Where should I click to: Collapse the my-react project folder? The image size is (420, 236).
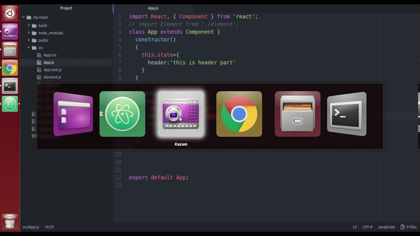pos(23,17)
